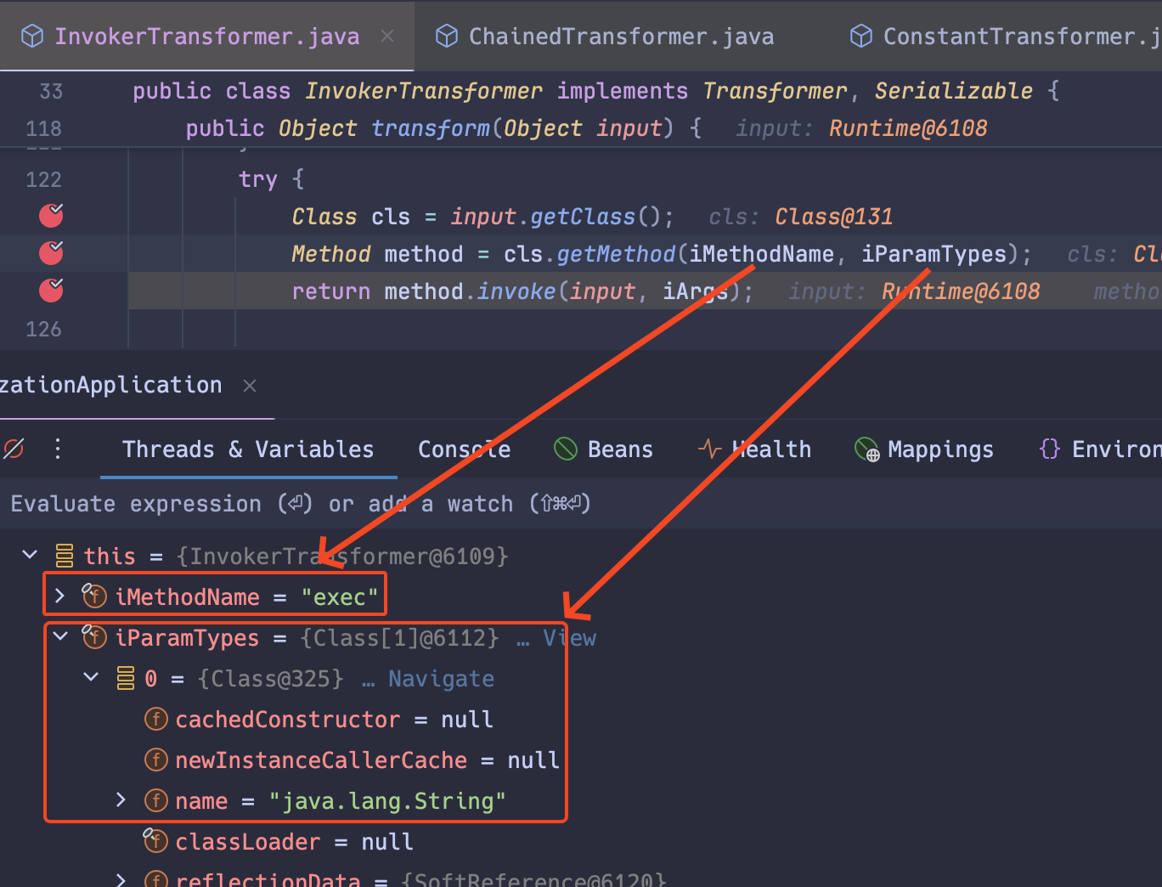Click the Health heartbeat icon

(709, 449)
